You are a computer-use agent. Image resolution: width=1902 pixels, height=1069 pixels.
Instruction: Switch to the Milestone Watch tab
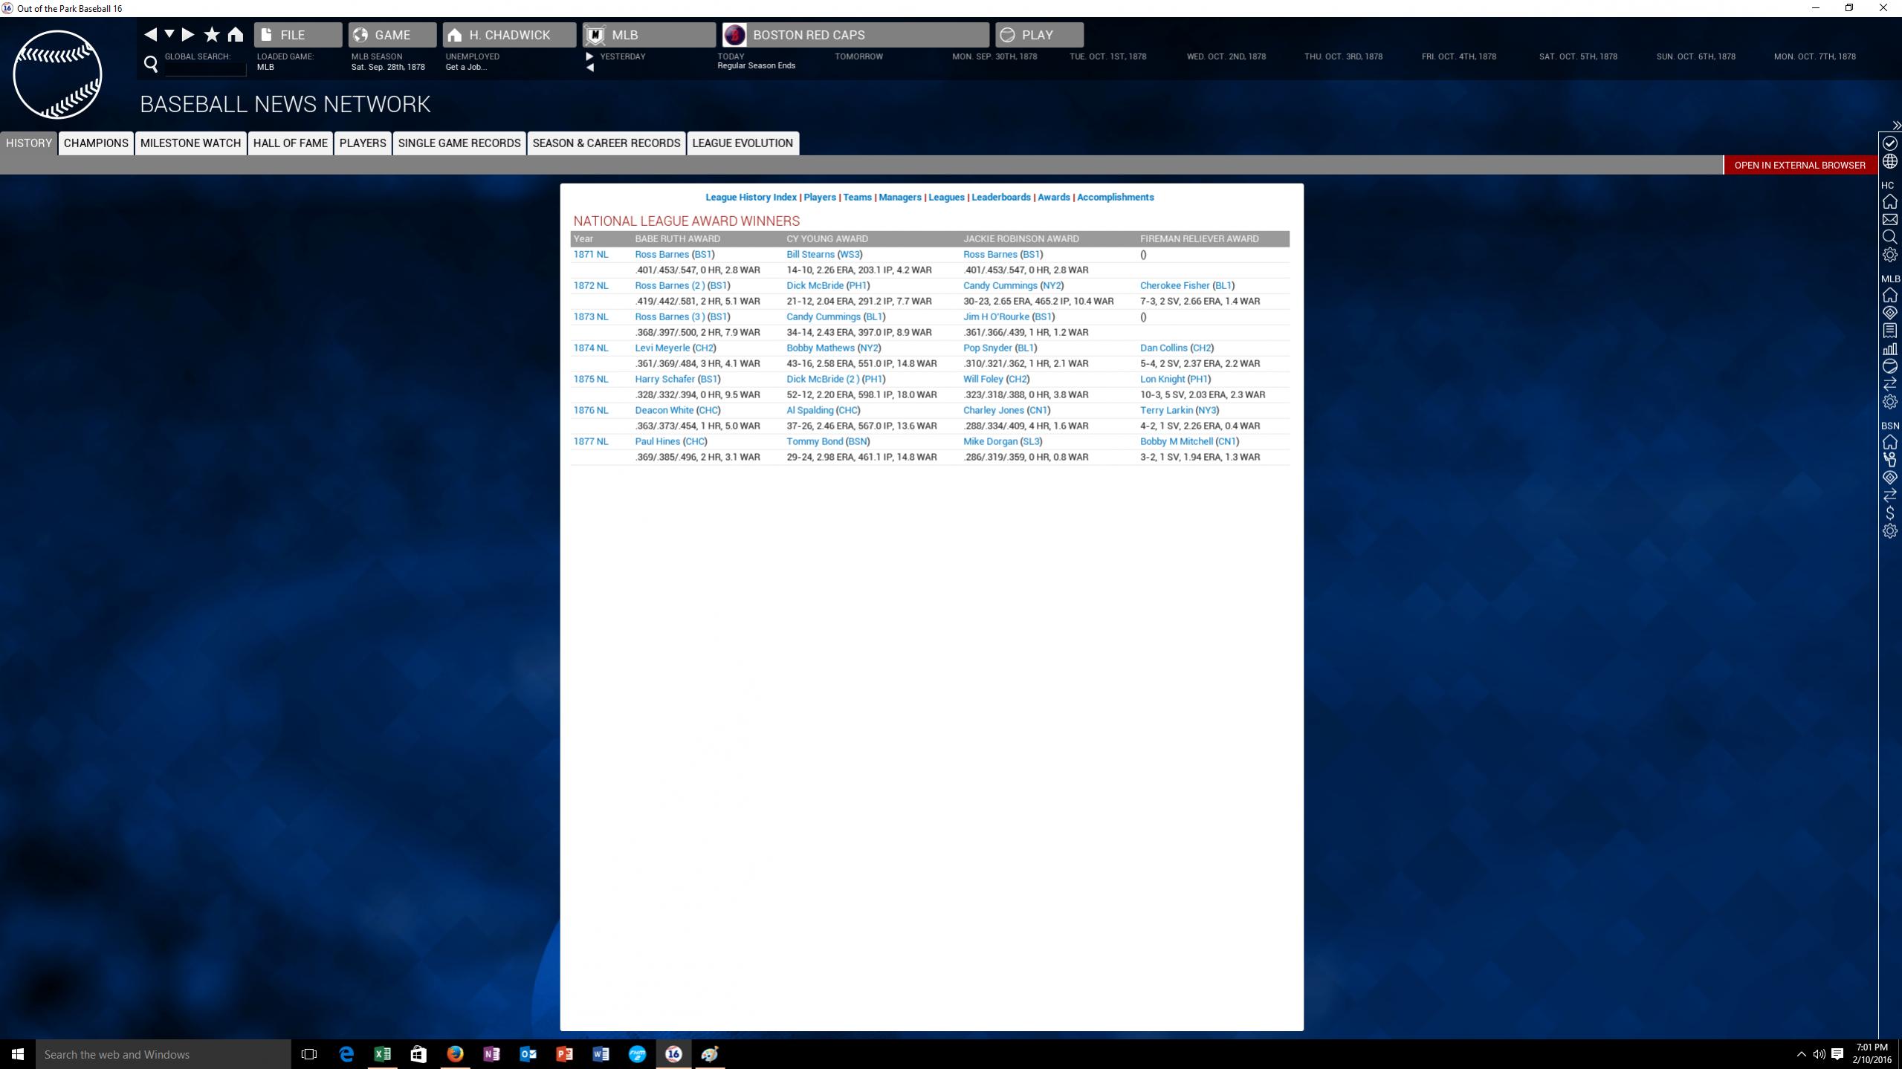(x=190, y=143)
